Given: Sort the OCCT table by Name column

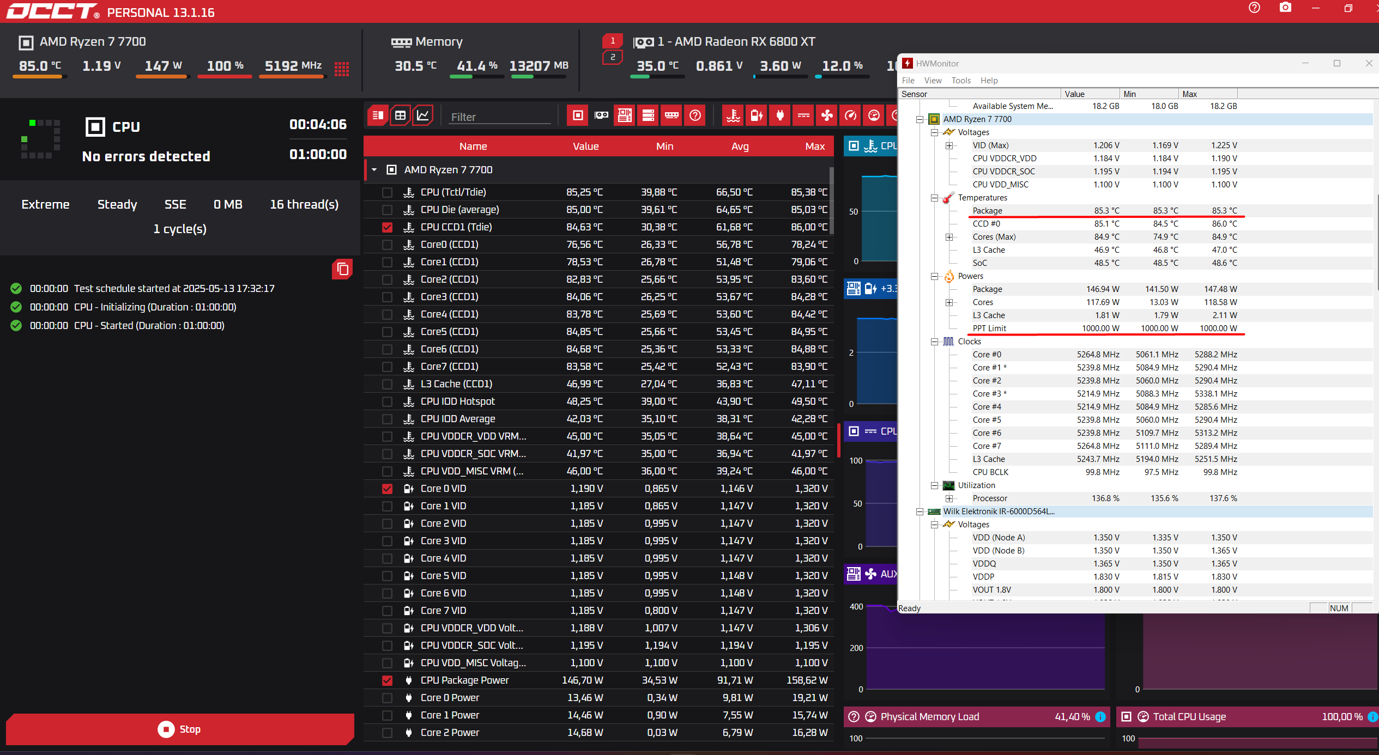Looking at the screenshot, I should click(473, 146).
